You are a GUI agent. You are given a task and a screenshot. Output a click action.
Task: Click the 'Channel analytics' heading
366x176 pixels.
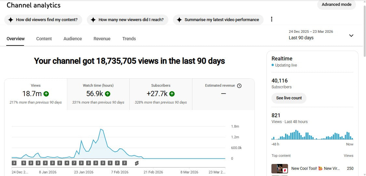pos(33,5)
